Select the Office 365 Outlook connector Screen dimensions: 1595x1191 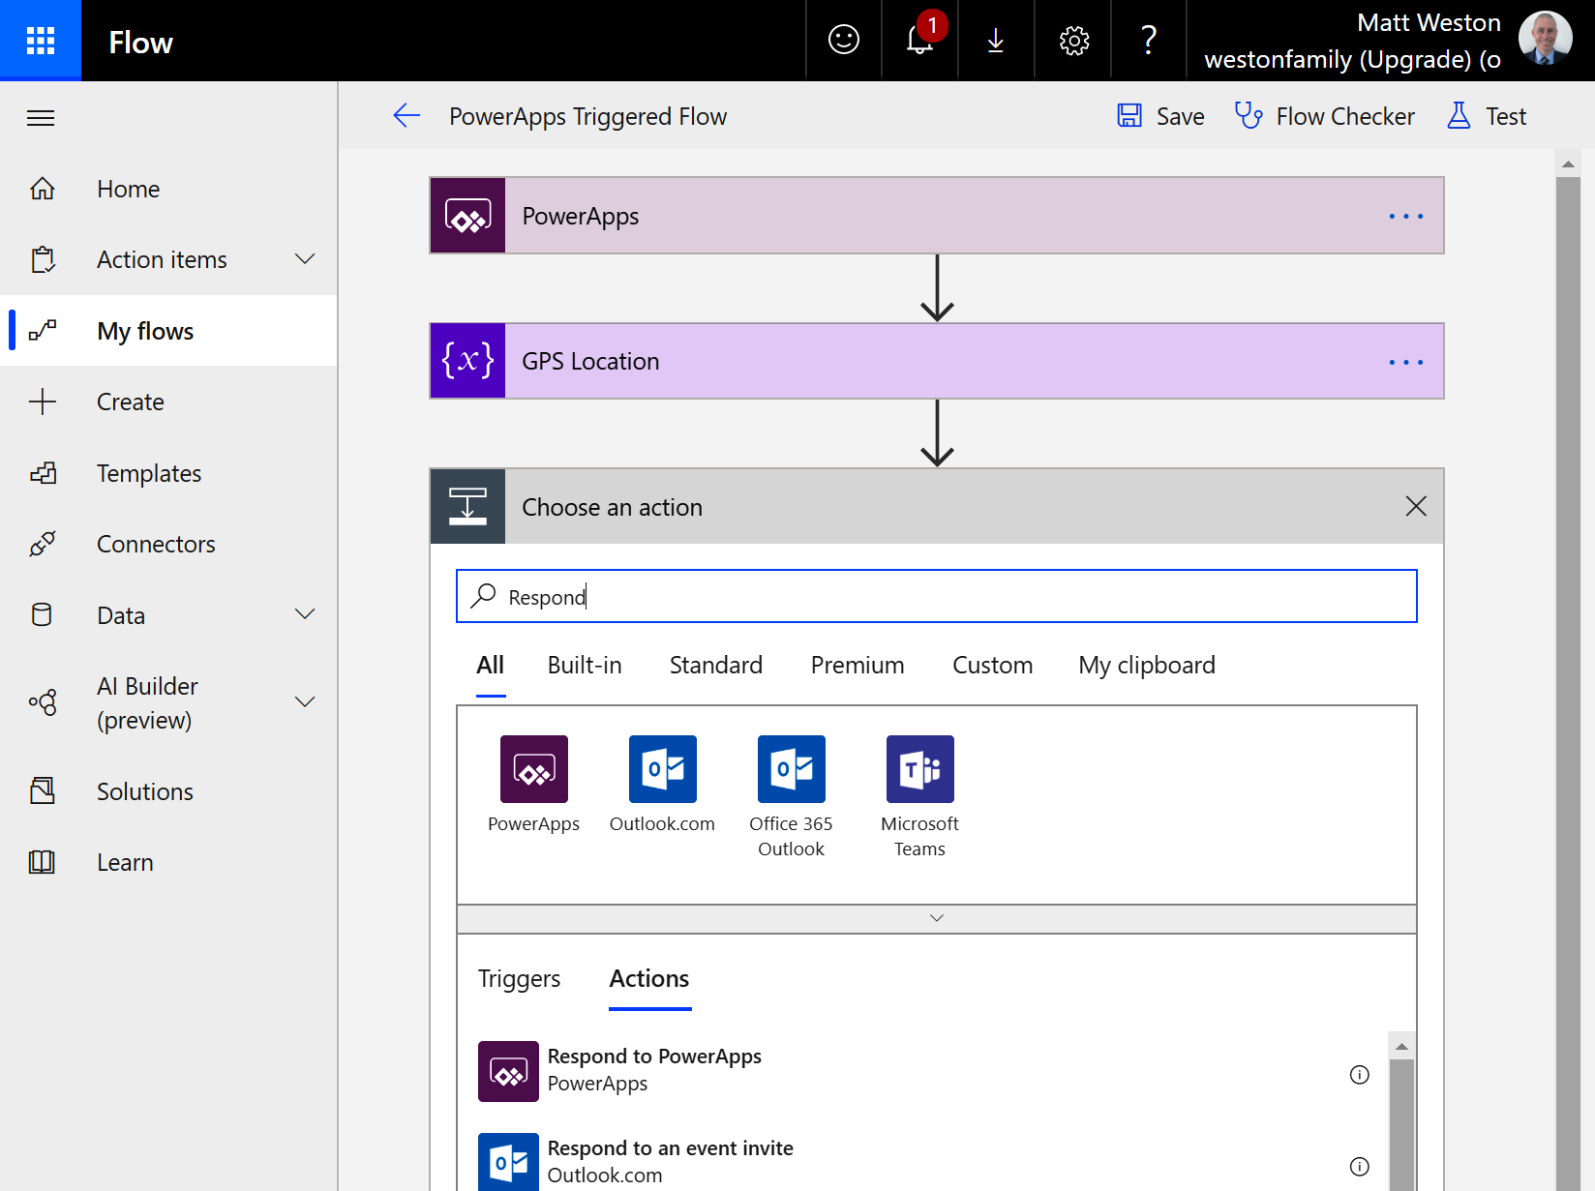[792, 769]
